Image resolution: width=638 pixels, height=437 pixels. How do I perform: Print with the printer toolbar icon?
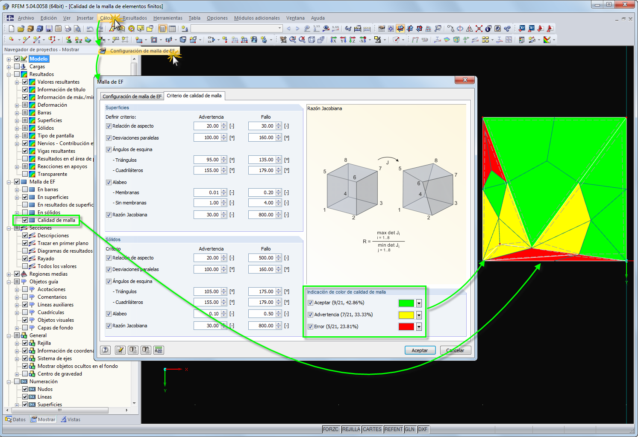coord(68,29)
